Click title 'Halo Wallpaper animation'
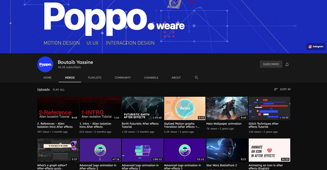The width and height of the screenshot is (327, 170). (224, 124)
